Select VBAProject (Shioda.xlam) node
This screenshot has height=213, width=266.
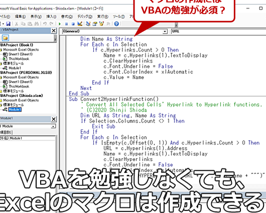(x=22, y=95)
